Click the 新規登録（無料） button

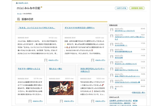click(x=137, y=8)
